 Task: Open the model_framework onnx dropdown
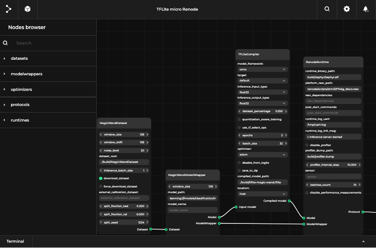pyautogui.click(x=262, y=70)
